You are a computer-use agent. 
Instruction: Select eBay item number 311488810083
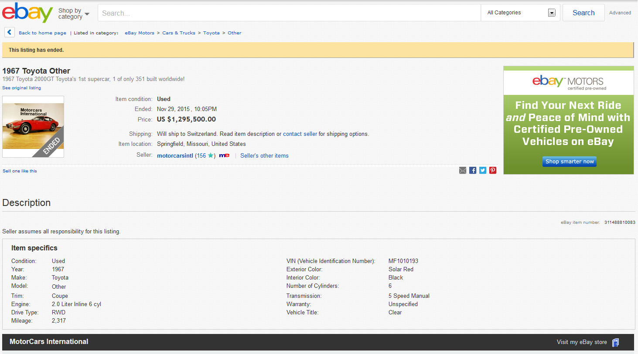(x=620, y=223)
